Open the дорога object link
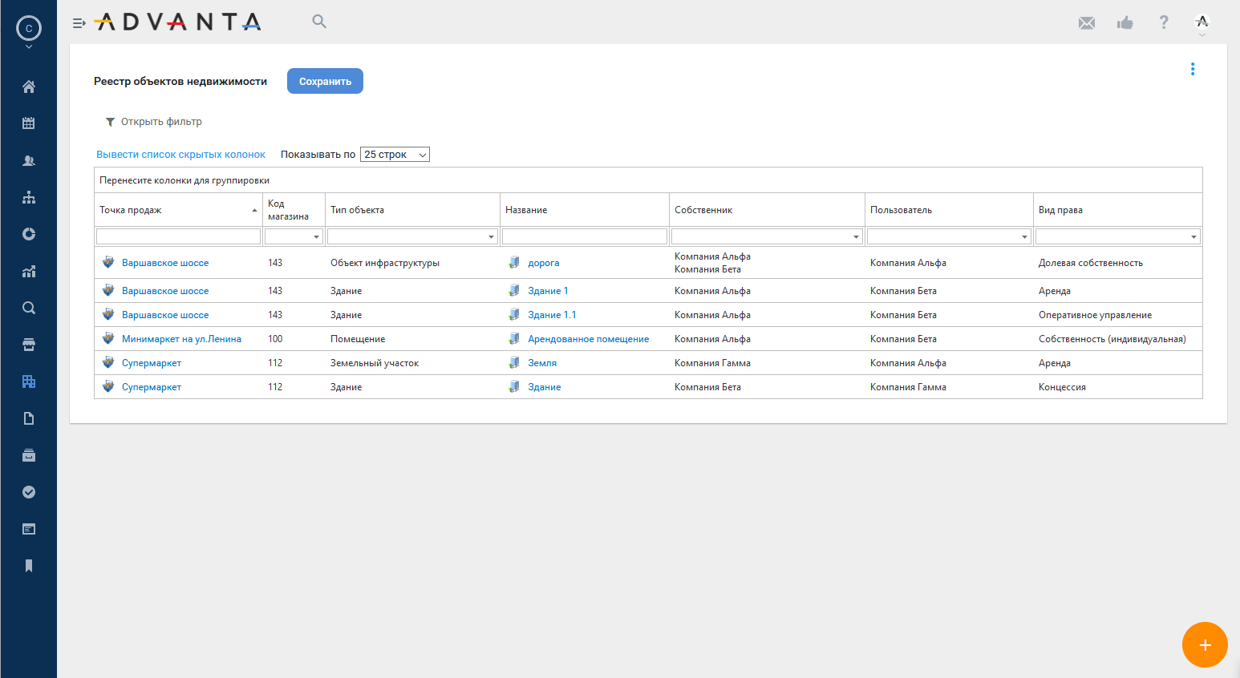Viewport: 1240px width, 678px height. (544, 263)
